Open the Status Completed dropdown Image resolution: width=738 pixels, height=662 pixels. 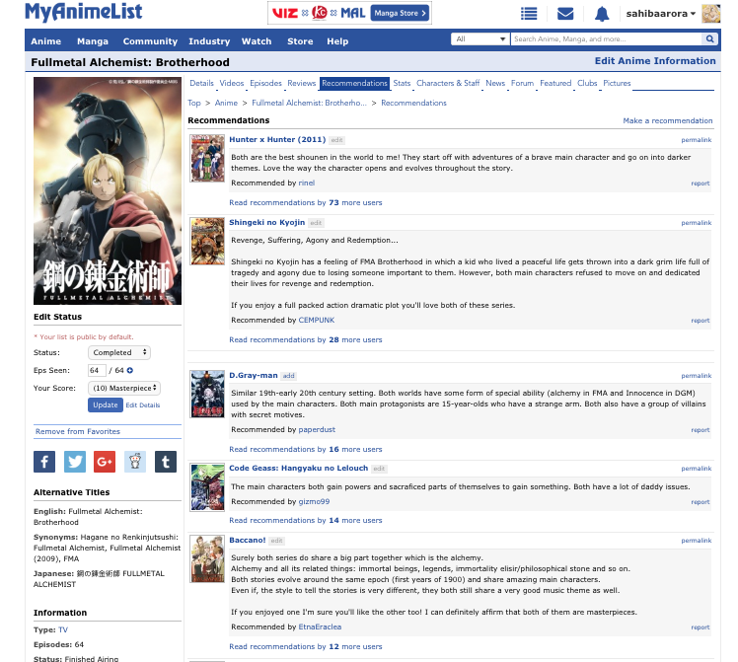click(119, 352)
